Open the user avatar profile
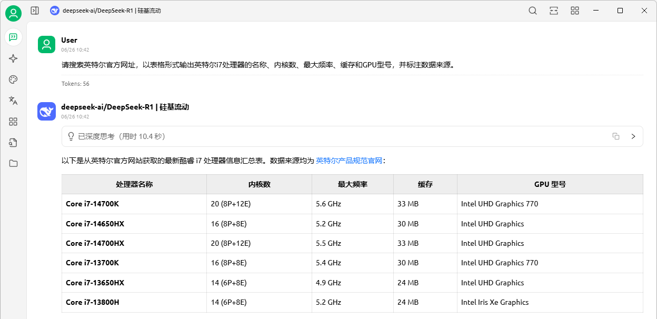 pos(13,13)
